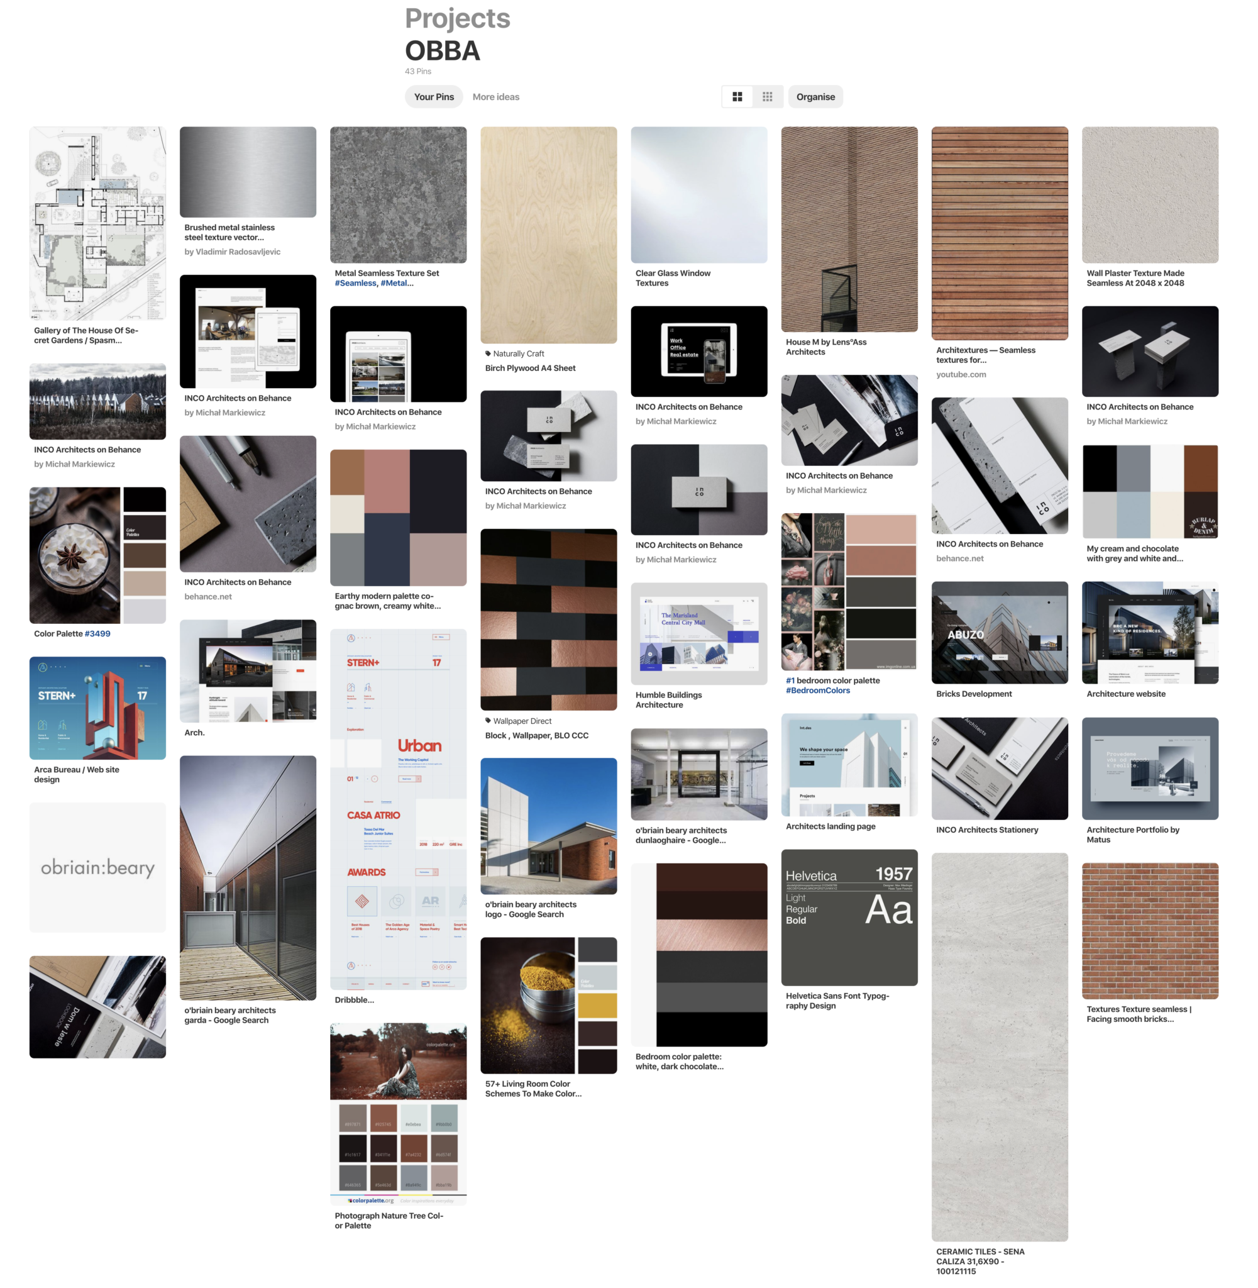Viewport: 1258px width, 1288px height.
Task: Select the 'Your Pins' tab
Action: [432, 97]
